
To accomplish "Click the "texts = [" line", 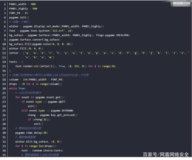I will click(x=16, y=62).
